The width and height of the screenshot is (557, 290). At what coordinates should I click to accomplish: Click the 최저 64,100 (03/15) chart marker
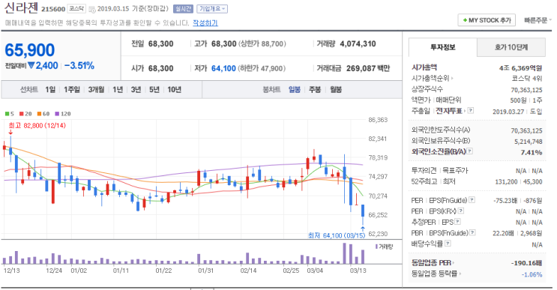pyautogui.click(x=337, y=235)
